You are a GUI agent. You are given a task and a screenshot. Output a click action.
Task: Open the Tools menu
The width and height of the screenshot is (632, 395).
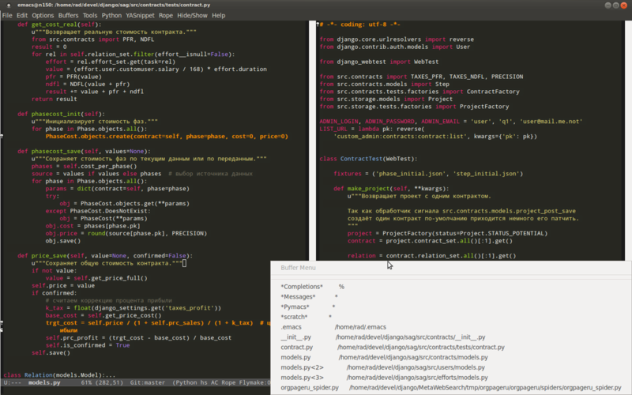point(90,15)
